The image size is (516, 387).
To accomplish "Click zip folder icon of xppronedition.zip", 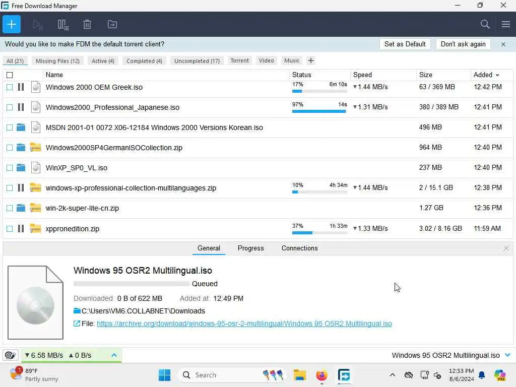I will pyautogui.click(x=35, y=228).
